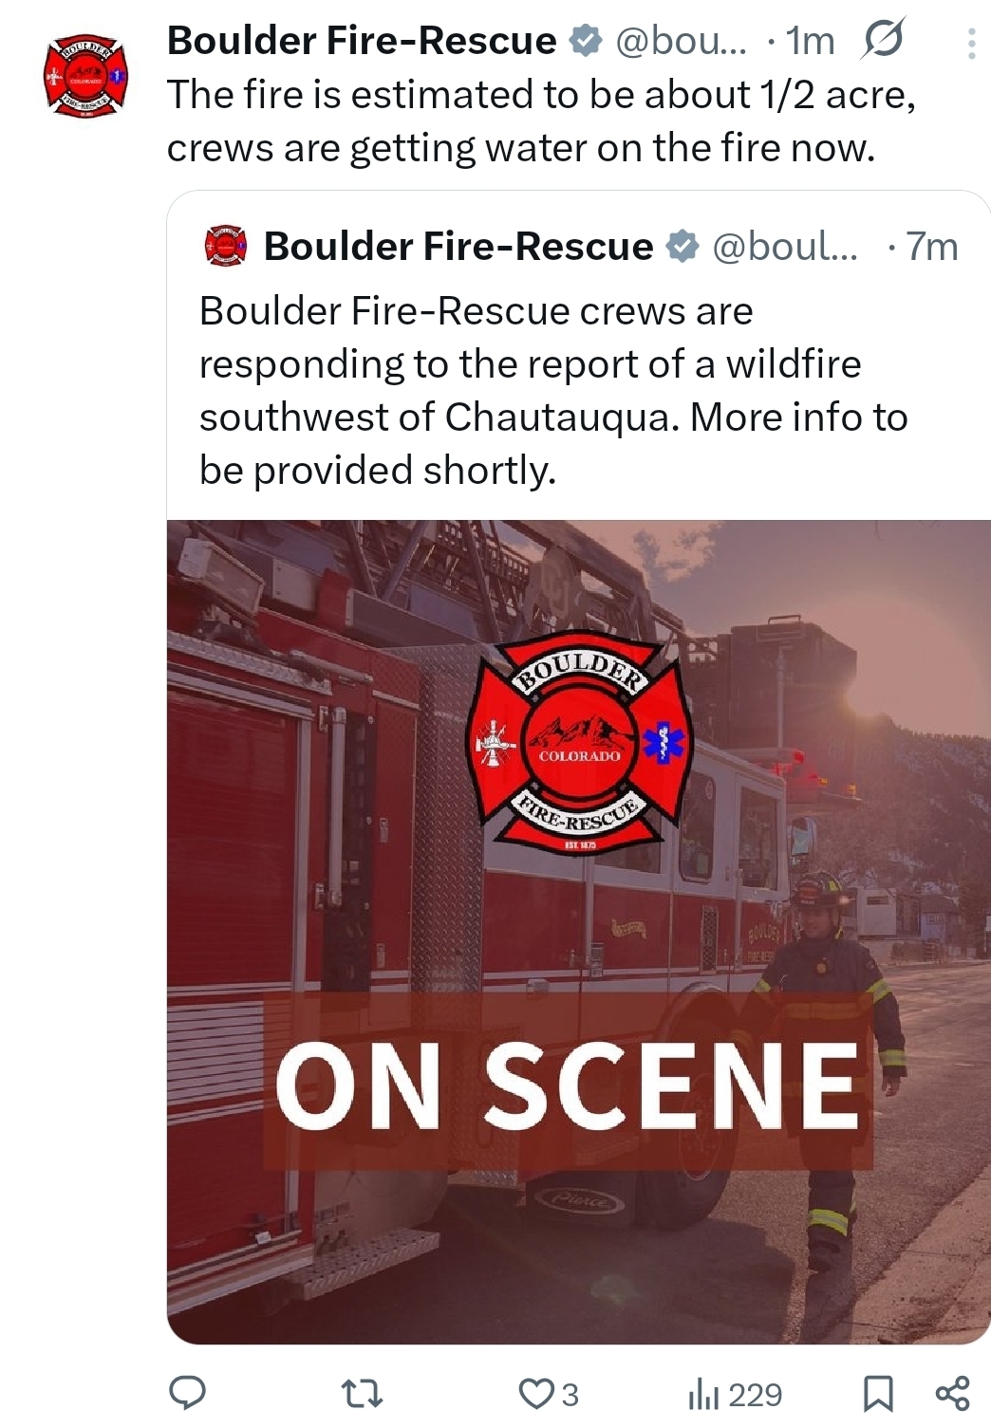Bookmark this post

[878, 1393]
